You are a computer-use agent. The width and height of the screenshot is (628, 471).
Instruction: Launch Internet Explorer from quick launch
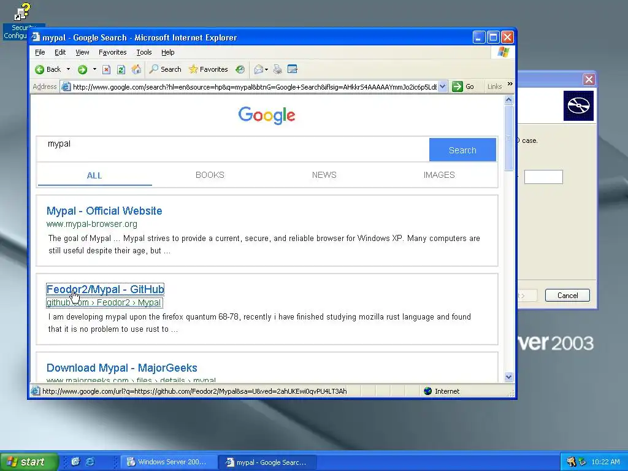coord(90,461)
